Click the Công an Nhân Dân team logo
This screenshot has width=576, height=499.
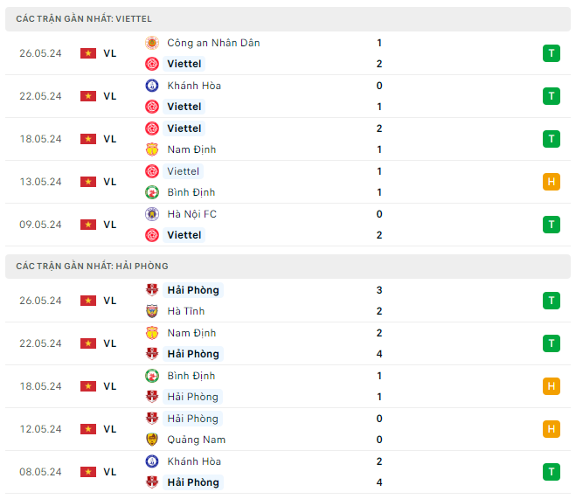pos(151,43)
